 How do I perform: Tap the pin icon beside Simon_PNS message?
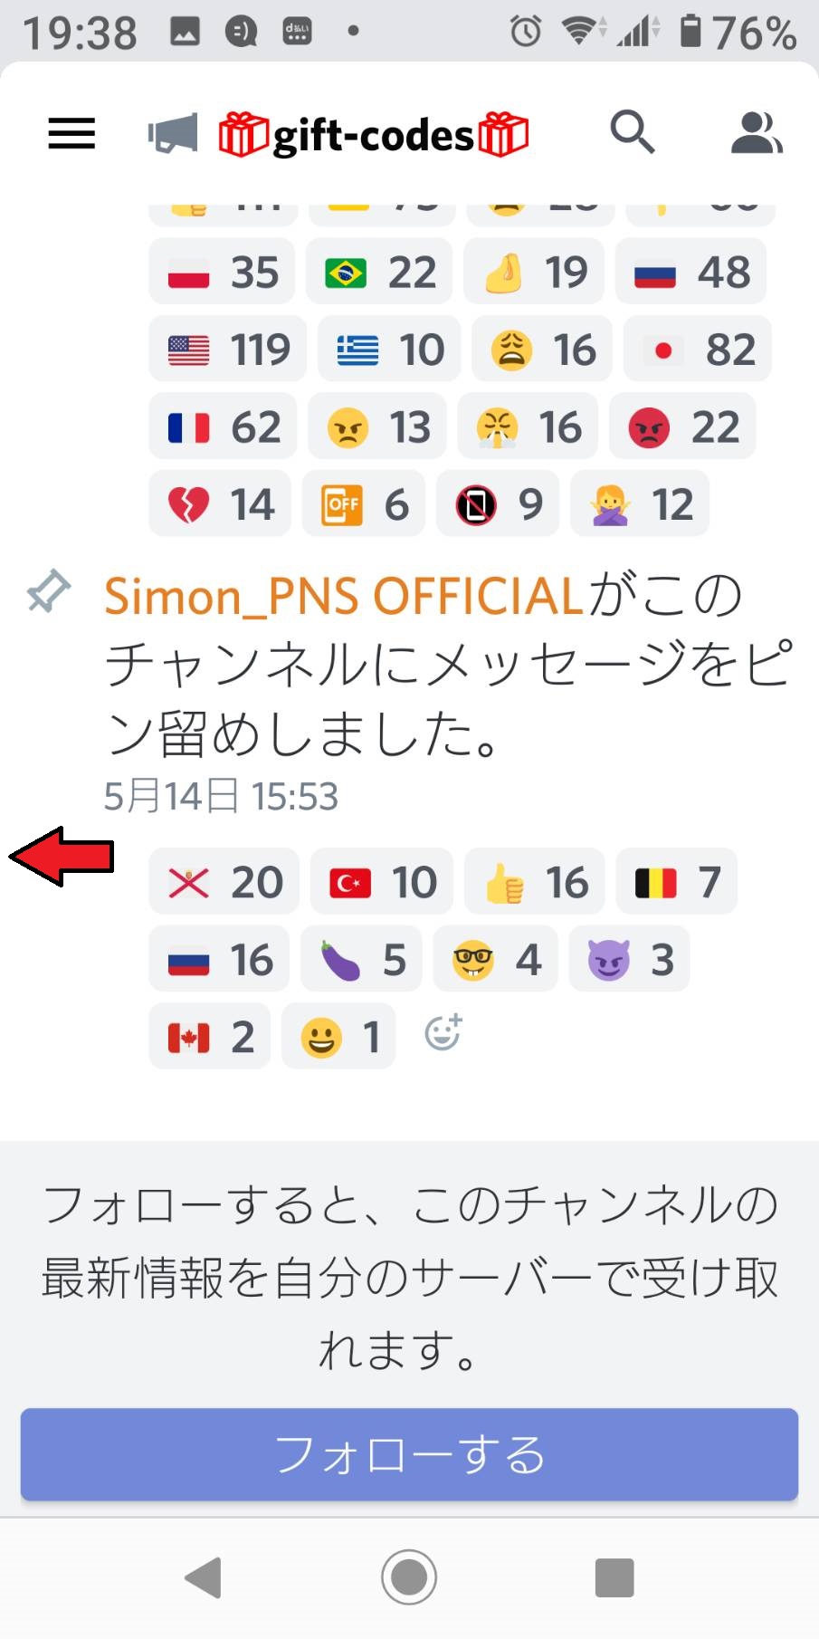(x=48, y=590)
